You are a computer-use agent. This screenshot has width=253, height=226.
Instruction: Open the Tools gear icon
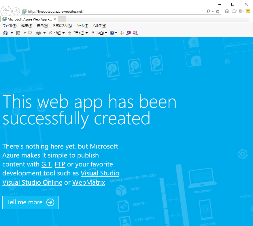[x=241, y=11]
